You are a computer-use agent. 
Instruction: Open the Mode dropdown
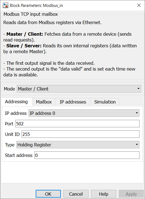coord(79,89)
